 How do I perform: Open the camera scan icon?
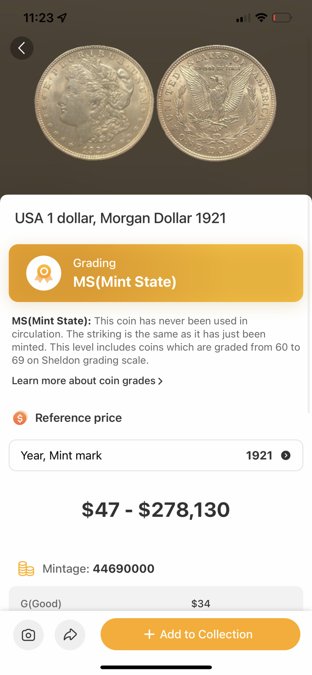tap(28, 635)
